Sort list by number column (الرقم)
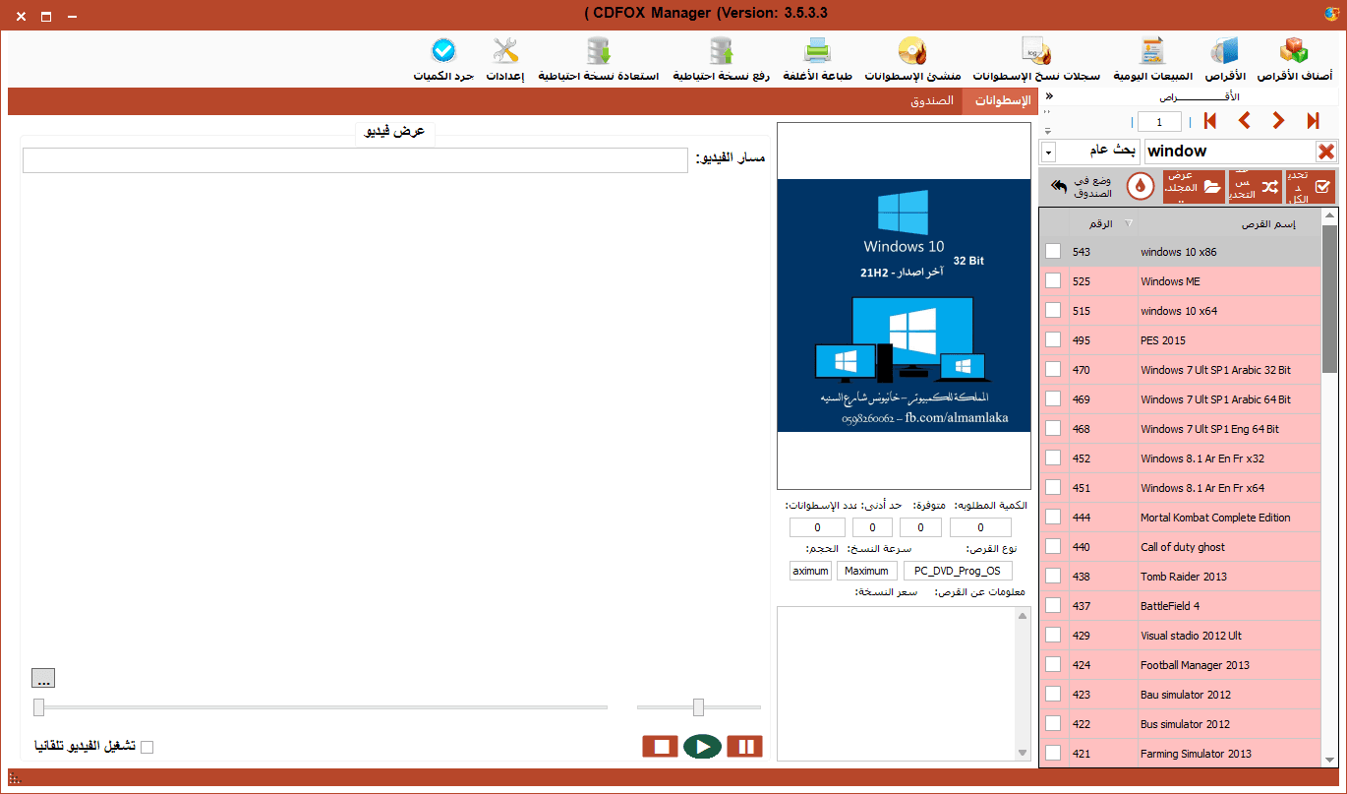Viewport: 1347px width, 794px height. (x=1103, y=223)
